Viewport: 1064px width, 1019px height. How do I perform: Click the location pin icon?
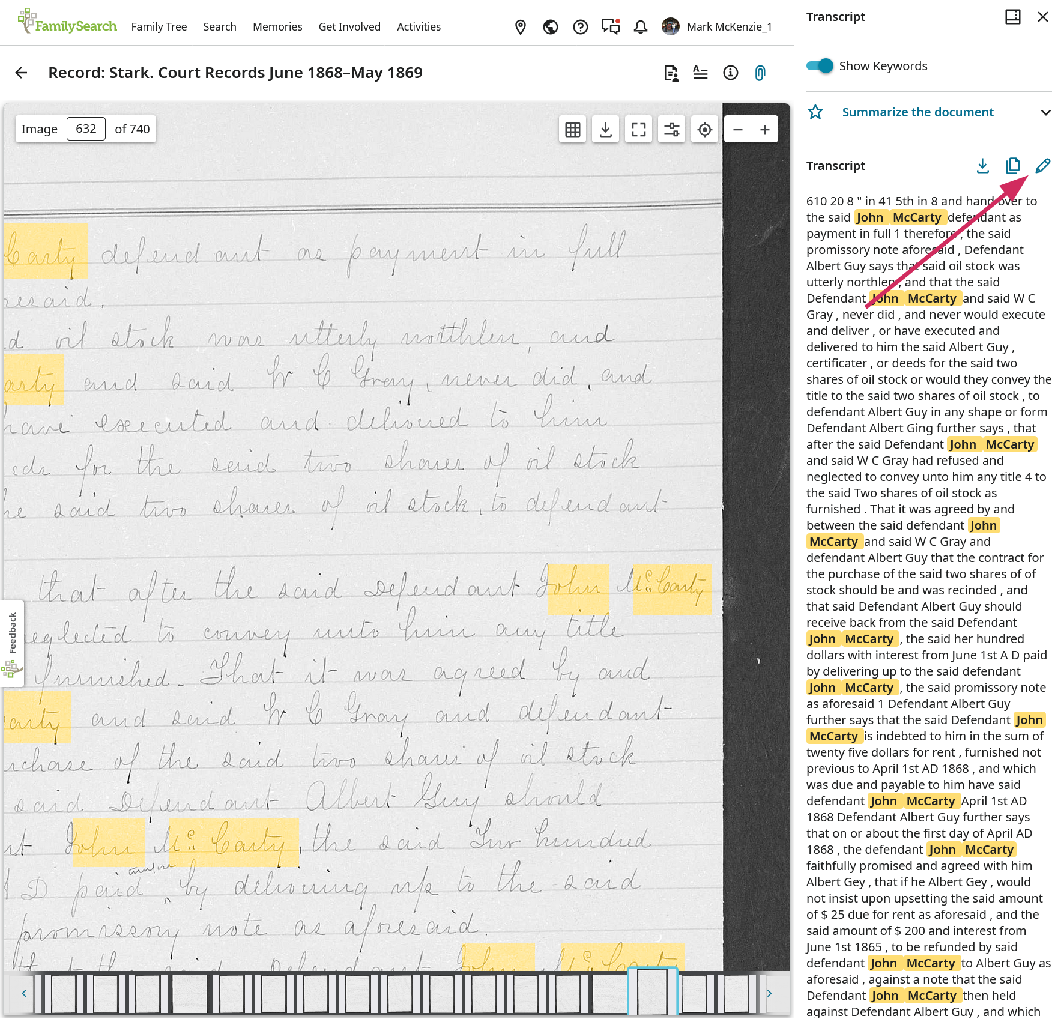[521, 27]
